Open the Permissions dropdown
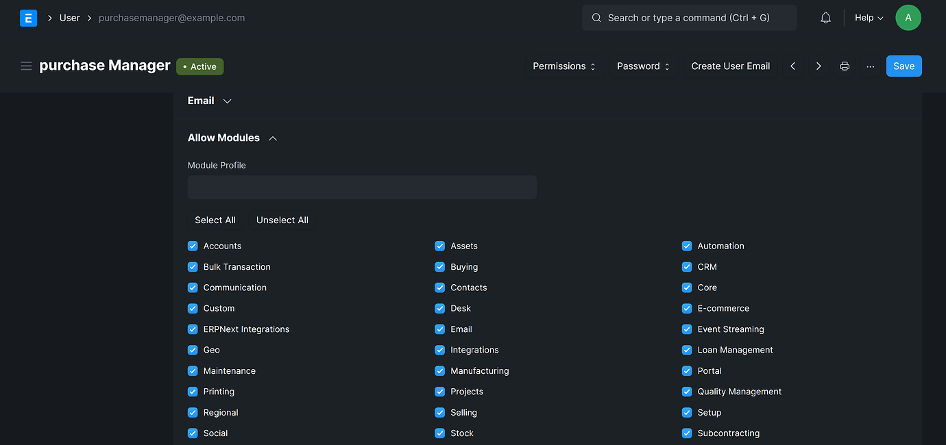 pyautogui.click(x=563, y=66)
